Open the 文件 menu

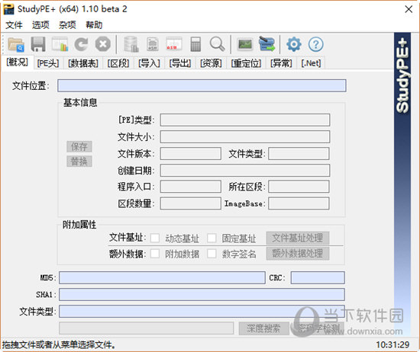[x=14, y=25]
